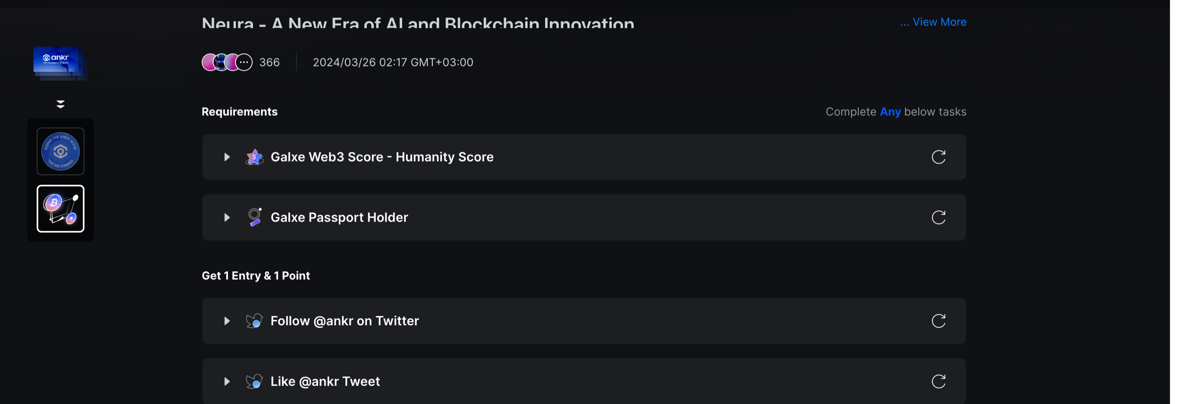Click the 366 participants count
Viewport: 1180px width, 404px height.
click(x=269, y=62)
